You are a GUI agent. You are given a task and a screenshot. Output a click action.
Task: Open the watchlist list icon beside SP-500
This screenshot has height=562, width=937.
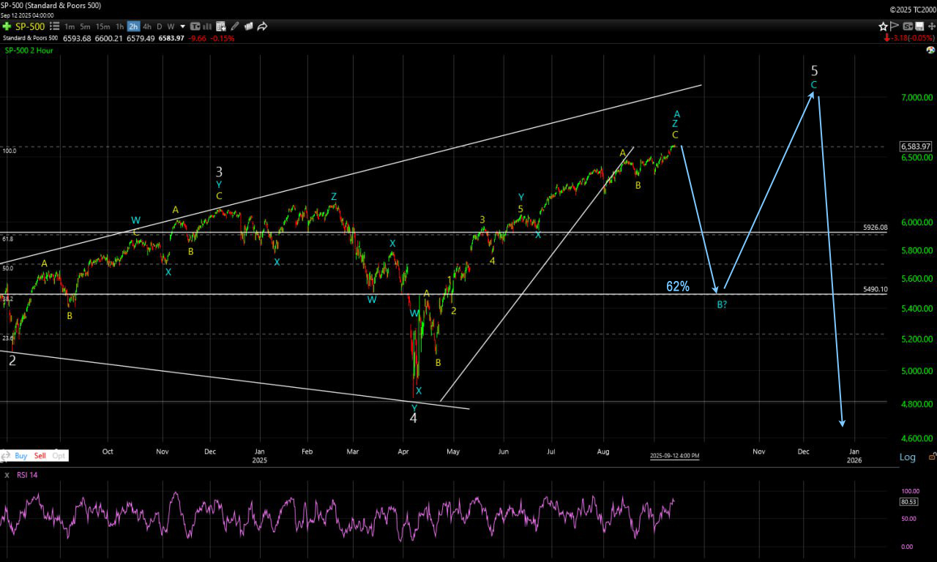tap(54, 26)
